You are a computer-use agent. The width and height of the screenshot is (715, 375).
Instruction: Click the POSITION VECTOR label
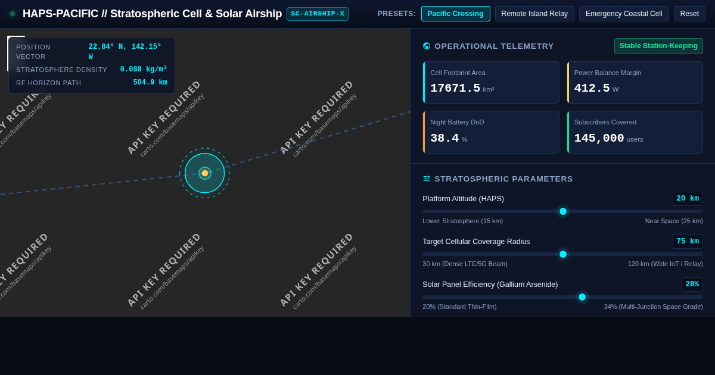33,52
